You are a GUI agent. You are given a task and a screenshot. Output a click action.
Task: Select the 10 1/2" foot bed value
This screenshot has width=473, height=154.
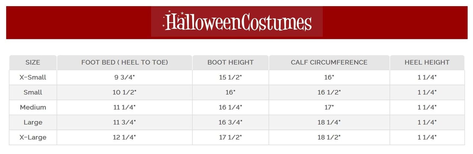(124, 92)
